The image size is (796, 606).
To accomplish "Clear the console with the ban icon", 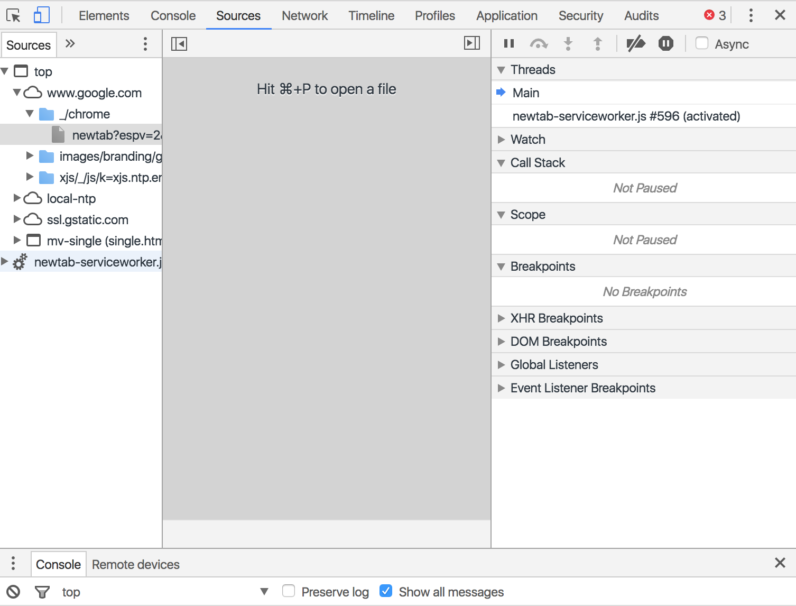I will (13, 592).
